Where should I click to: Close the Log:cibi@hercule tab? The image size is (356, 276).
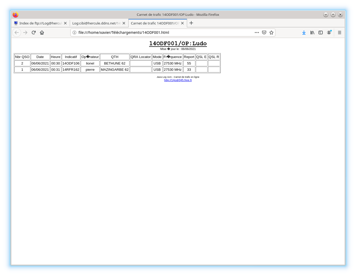click(x=124, y=23)
